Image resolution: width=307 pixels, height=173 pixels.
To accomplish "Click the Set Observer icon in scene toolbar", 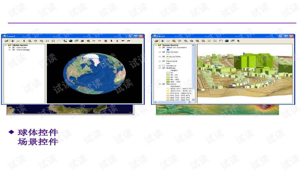I will pyautogui.click(x=192, y=41).
